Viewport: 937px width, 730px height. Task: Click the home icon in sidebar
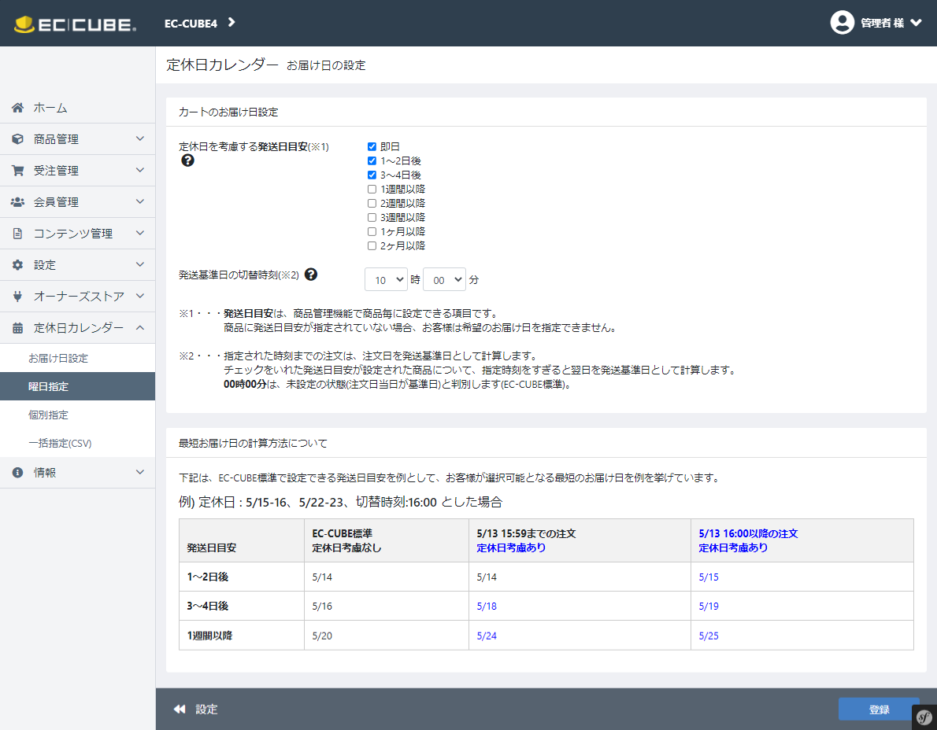[x=18, y=108]
